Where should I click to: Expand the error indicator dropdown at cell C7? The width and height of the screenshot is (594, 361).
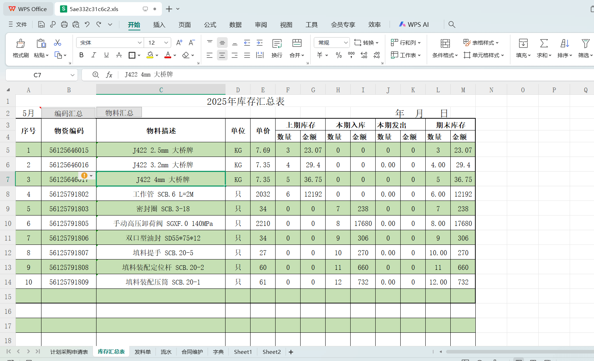click(91, 176)
